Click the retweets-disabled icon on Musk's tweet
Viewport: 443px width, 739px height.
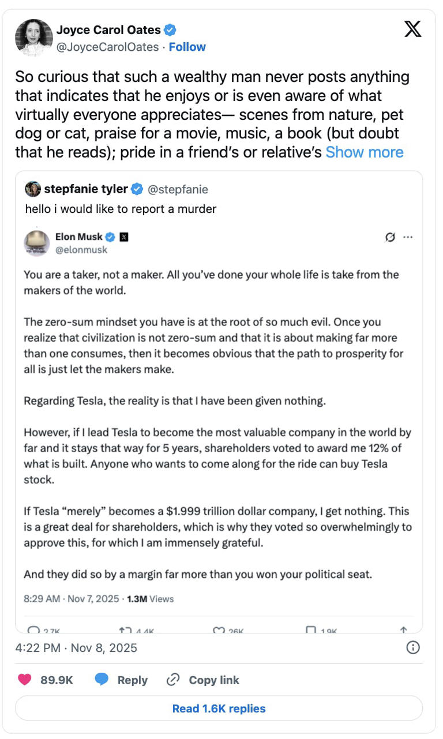(x=388, y=237)
